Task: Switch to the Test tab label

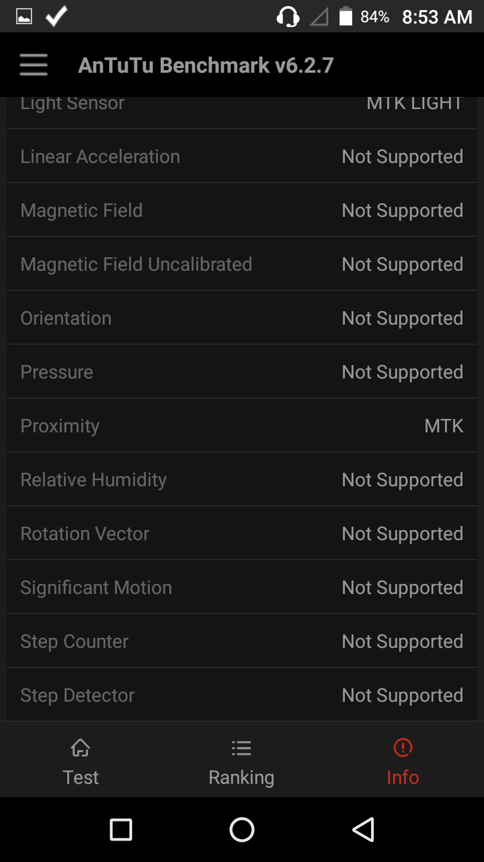Action: (81, 777)
